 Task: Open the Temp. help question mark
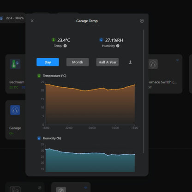(65, 46)
